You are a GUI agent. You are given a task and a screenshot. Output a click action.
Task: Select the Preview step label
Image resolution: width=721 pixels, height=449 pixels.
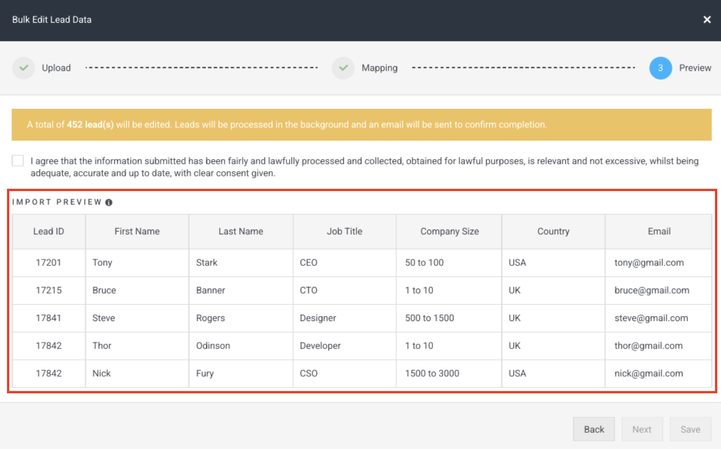[x=695, y=68]
